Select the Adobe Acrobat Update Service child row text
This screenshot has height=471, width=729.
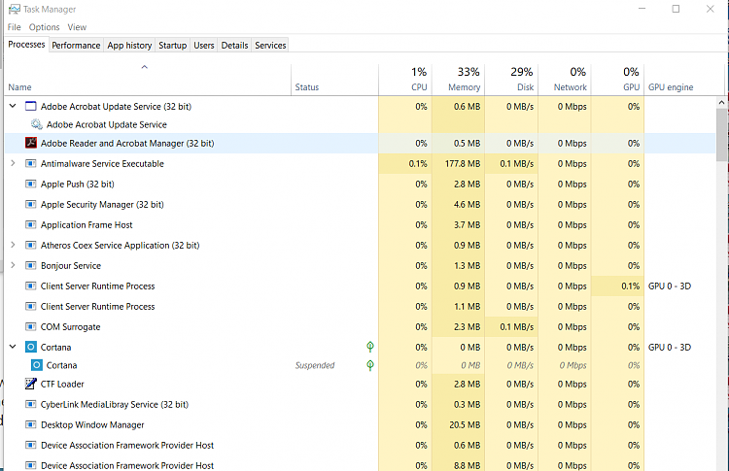click(x=107, y=124)
